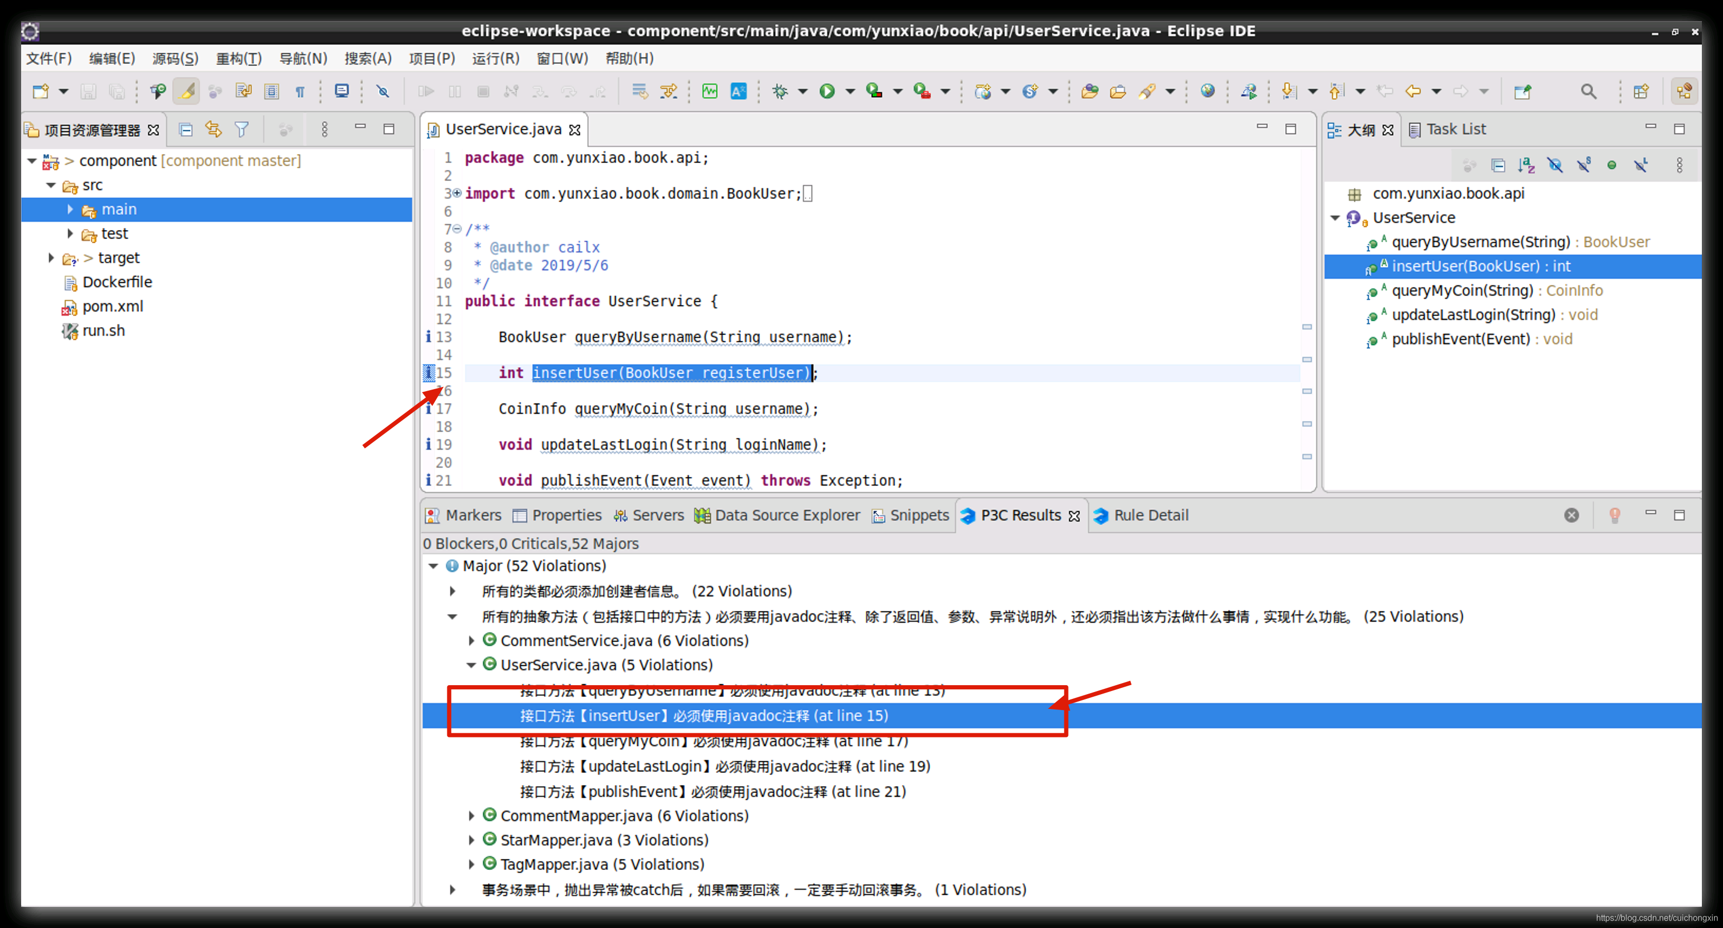
Task: Click the queryByUsername method in Outline
Action: pyautogui.click(x=1486, y=241)
